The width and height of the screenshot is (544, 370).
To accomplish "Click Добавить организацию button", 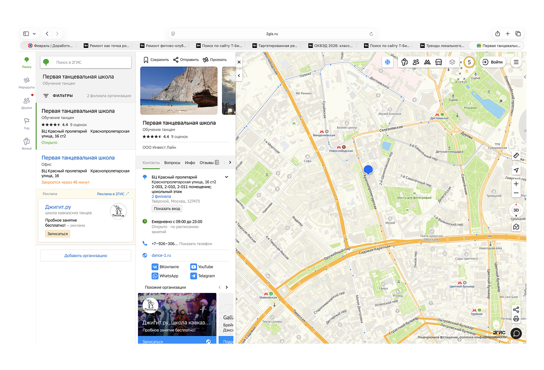I will pos(86,255).
